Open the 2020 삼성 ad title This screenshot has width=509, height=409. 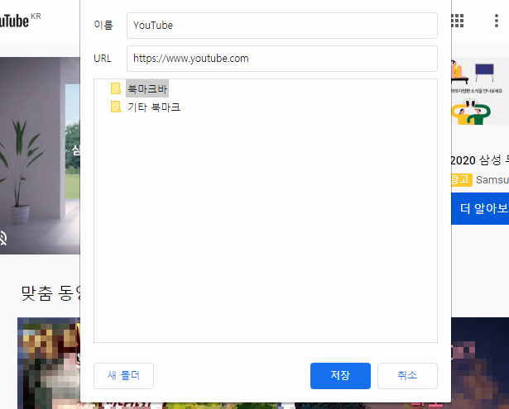point(480,160)
